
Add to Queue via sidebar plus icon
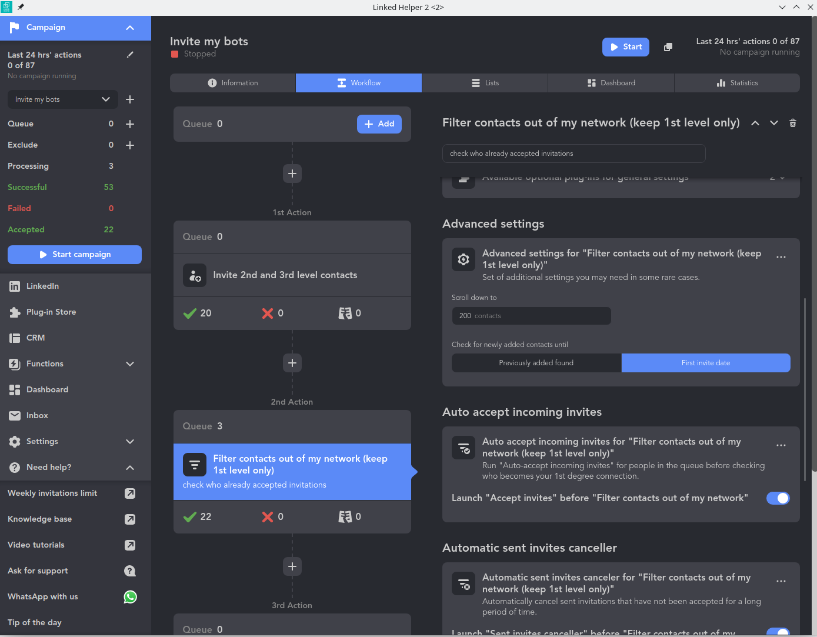(130, 124)
